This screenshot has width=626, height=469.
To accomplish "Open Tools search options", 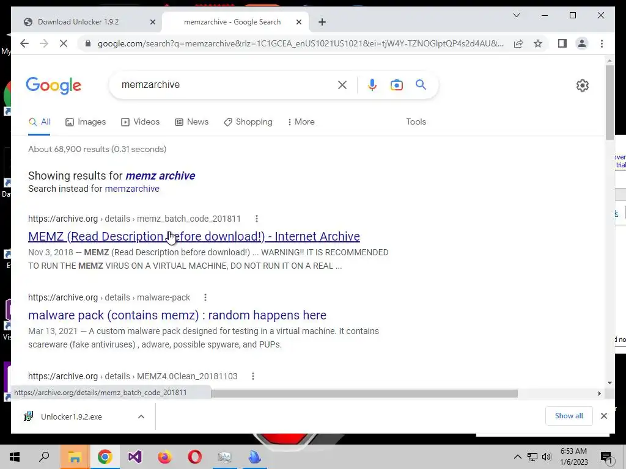I will (x=416, y=122).
